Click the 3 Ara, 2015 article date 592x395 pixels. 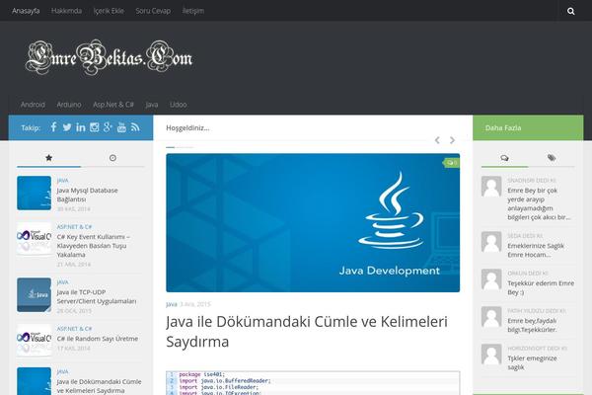(195, 304)
